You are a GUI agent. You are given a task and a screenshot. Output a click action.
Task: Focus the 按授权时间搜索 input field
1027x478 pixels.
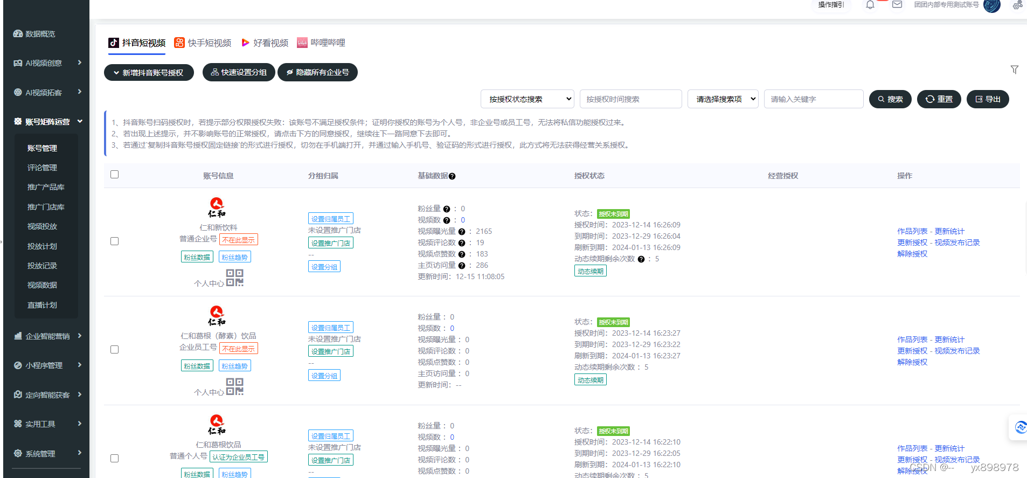[x=631, y=99]
